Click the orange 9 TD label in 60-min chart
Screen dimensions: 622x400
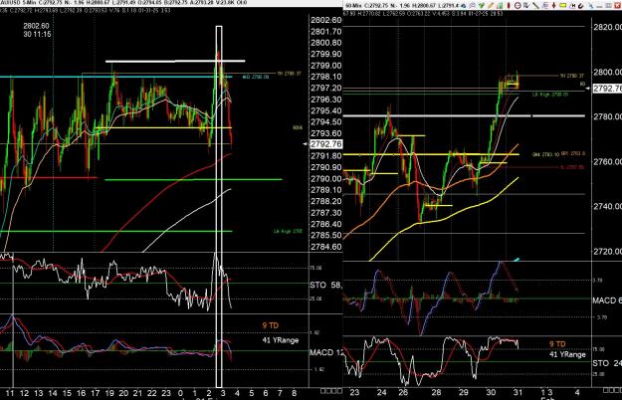point(557,344)
